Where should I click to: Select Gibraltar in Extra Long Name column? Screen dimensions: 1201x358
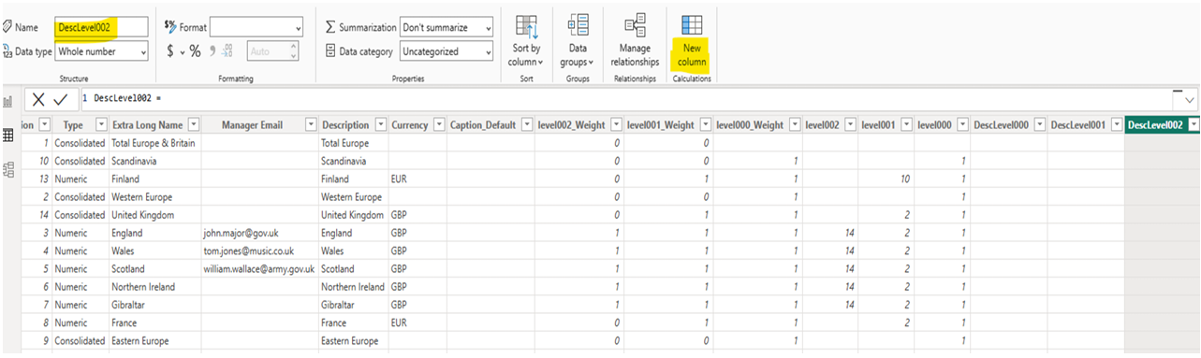point(154,305)
